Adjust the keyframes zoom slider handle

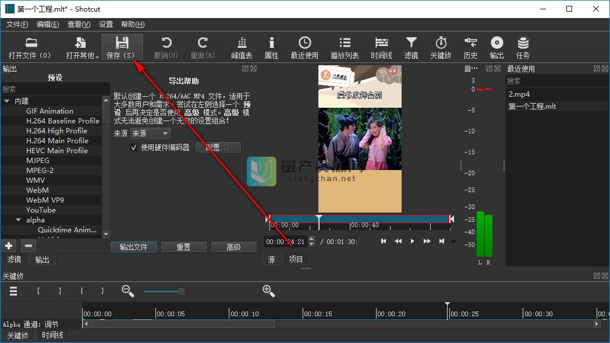tap(181, 291)
